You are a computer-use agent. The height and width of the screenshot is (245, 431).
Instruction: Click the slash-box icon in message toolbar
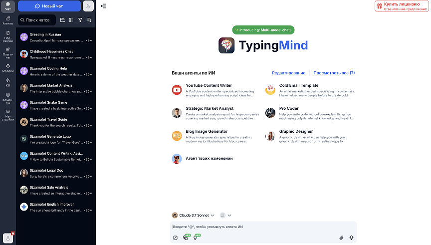click(x=176, y=238)
